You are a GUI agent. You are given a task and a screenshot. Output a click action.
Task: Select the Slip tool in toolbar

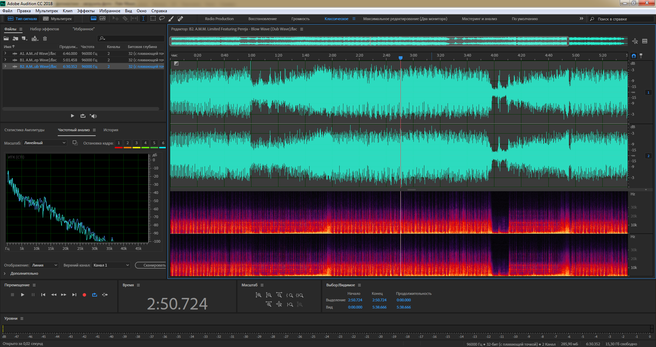coord(134,19)
